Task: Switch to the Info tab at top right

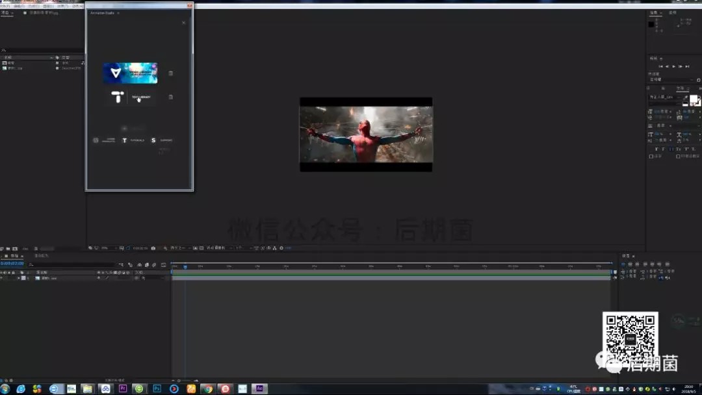Action: 654,13
